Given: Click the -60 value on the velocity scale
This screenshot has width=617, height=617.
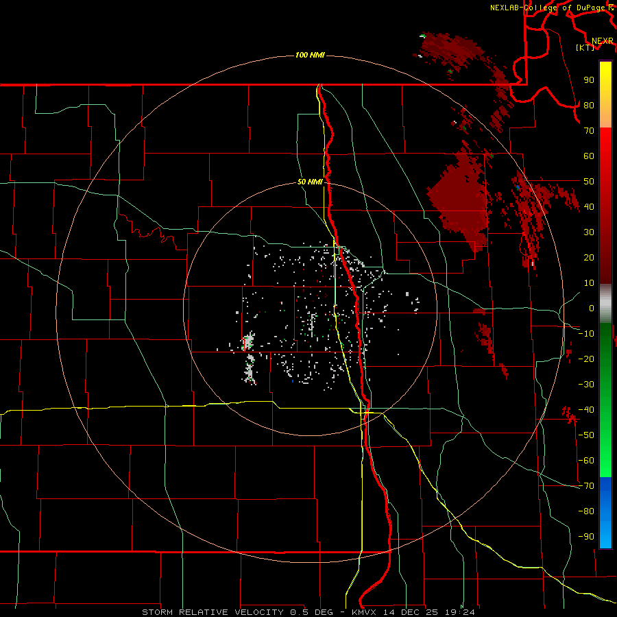Looking at the screenshot, I should coord(586,461).
